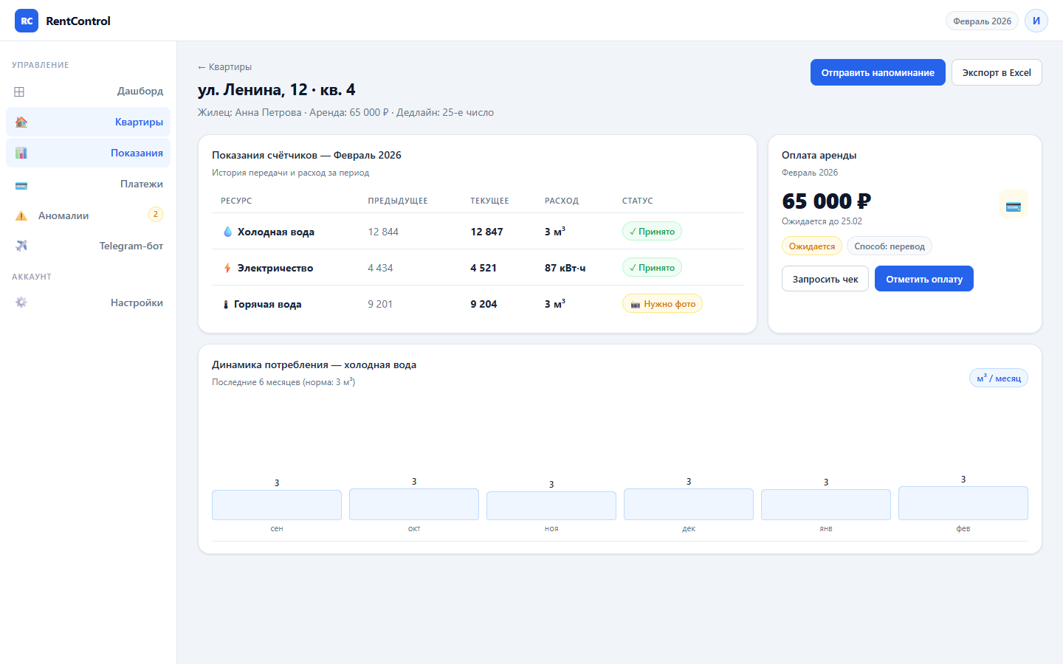Click the м³ / месяц unit badge
Screen dimensions: 1063x664
coord(998,378)
